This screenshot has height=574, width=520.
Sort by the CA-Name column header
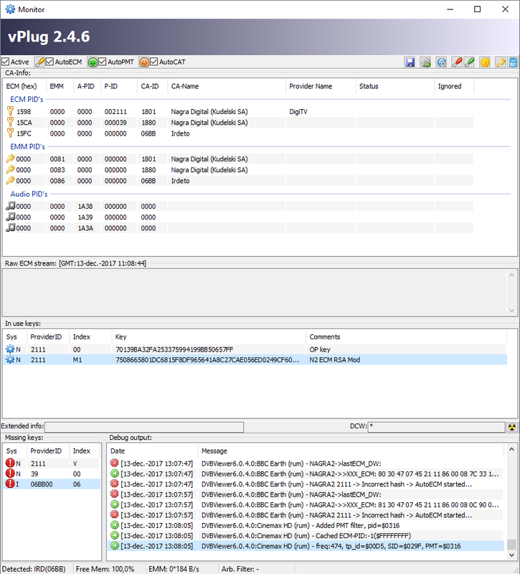[x=227, y=86]
